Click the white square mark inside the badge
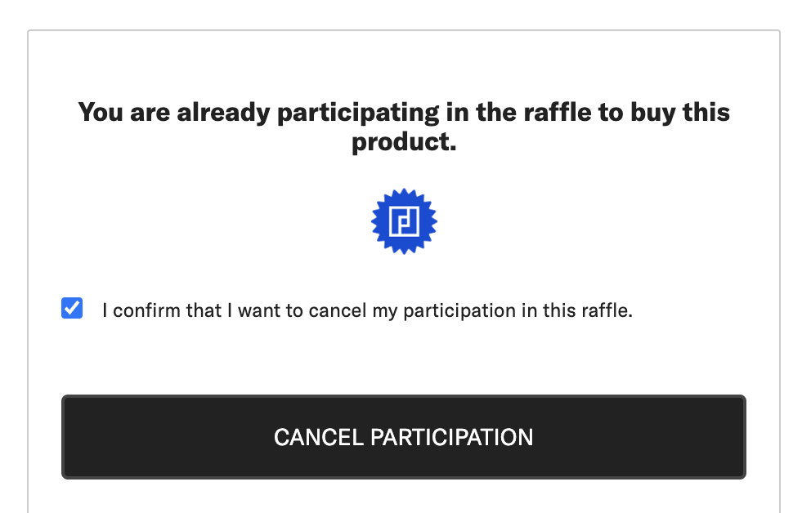The height and width of the screenshot is (513, 811). coord(404,221)
